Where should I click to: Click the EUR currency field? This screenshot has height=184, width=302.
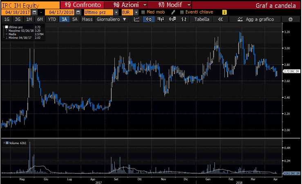tap(128, 12)
